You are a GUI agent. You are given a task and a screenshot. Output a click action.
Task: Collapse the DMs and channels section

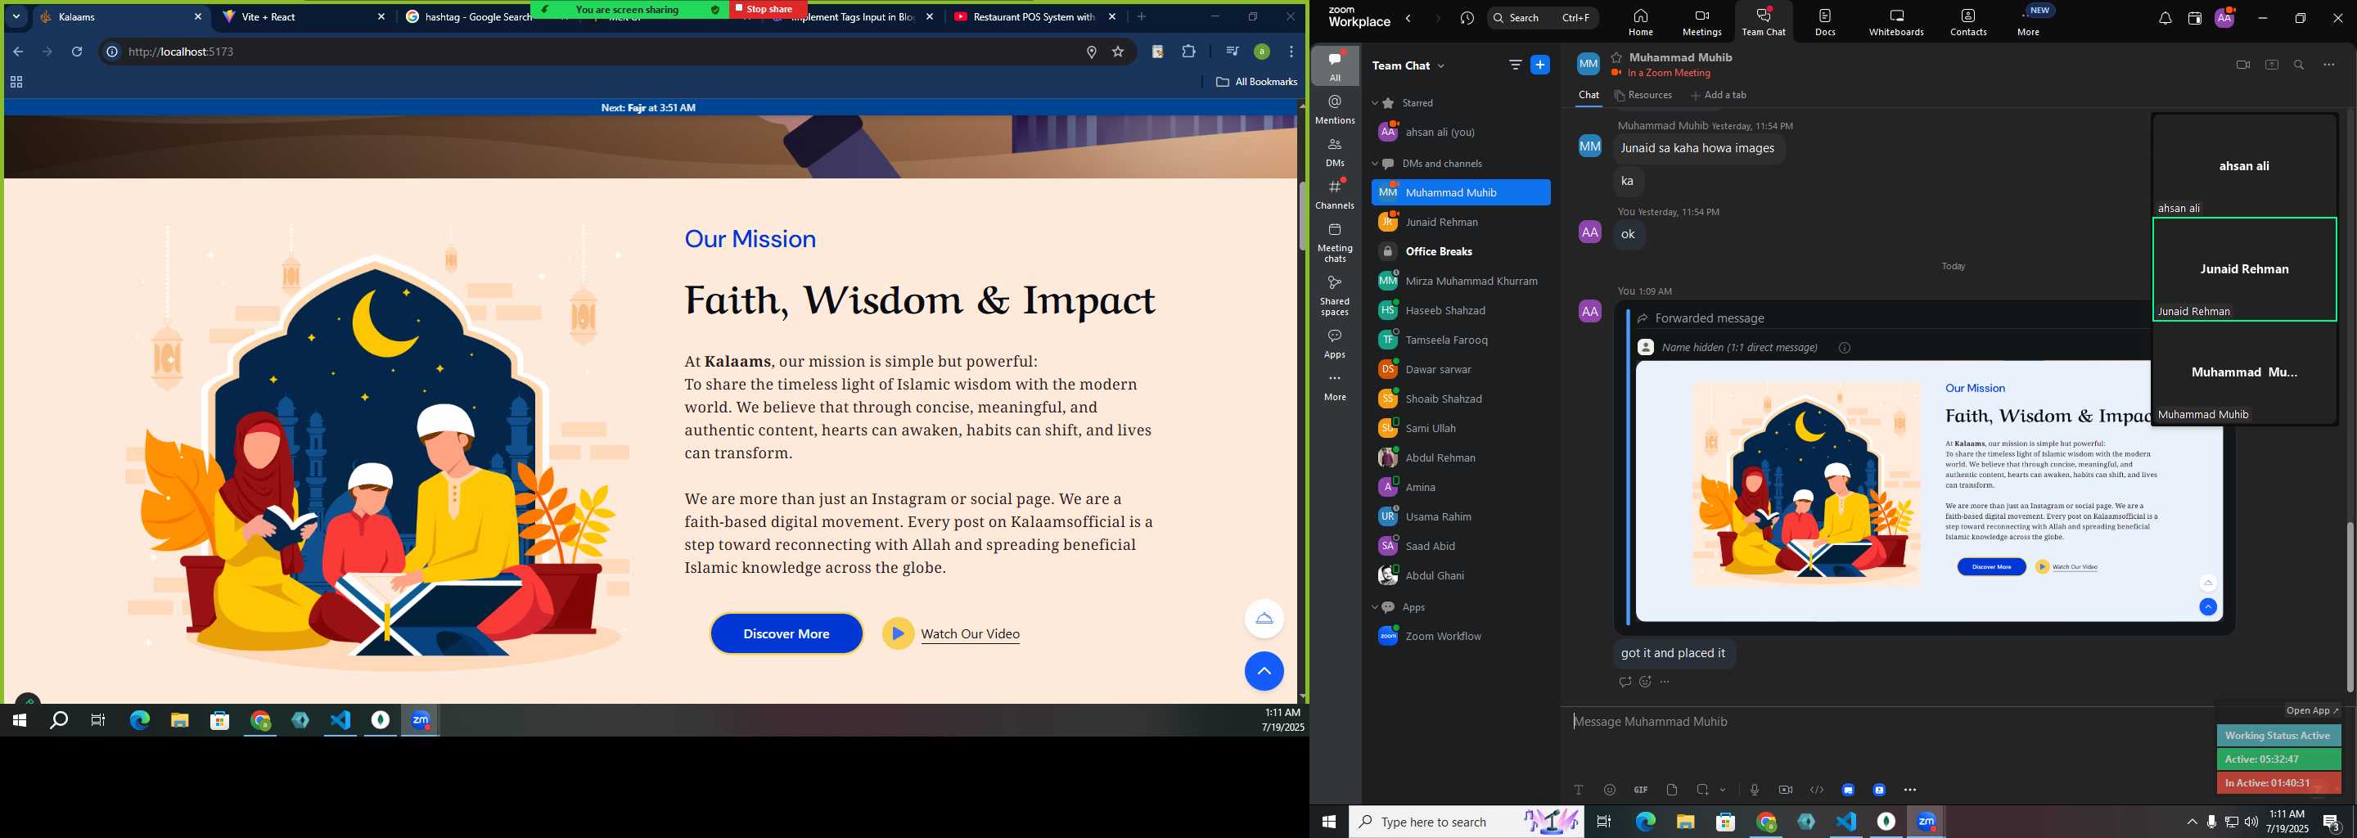(x=1374, y=164)
